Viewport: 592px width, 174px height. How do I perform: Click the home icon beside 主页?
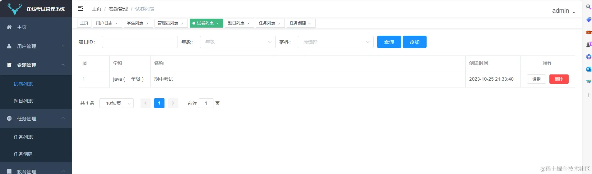tap(9, 27)
